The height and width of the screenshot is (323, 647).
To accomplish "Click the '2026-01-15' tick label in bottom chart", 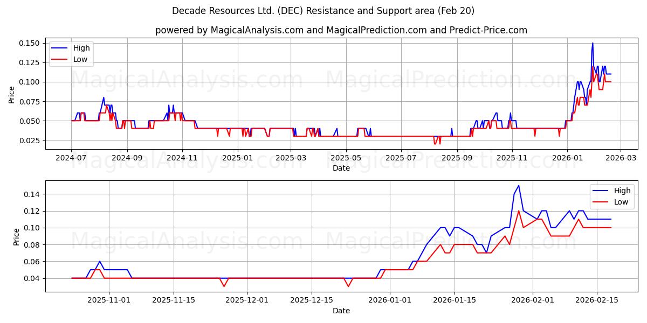I will [454, 300].
